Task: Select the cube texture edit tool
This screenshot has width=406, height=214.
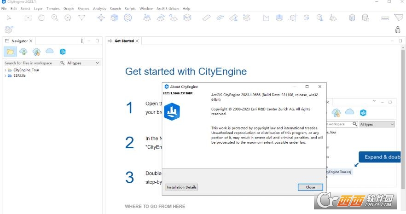Action: pyautogui.click(x=306, y=17)
